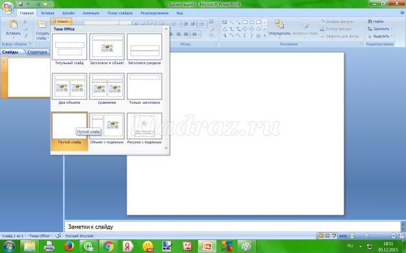Screen dimensions: 406x253
Task: Switch to the Структура pane tab
Action: (x=37, y=52)
